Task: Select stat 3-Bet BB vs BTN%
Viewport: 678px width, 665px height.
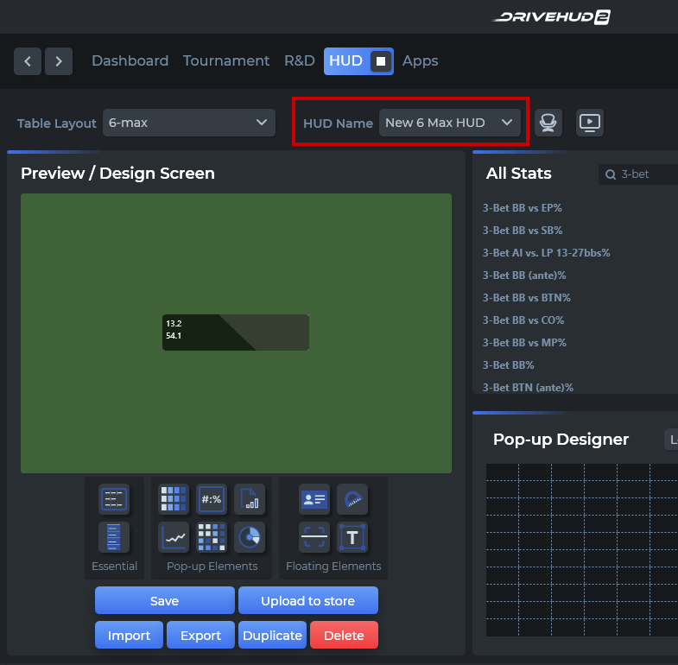Action: click(x=526, y=298)
